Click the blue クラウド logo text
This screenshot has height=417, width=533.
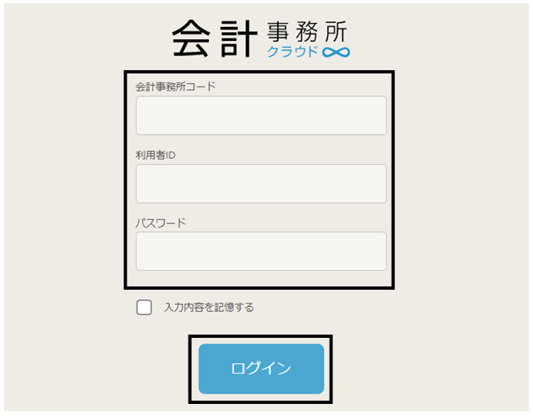coord(292,51)
